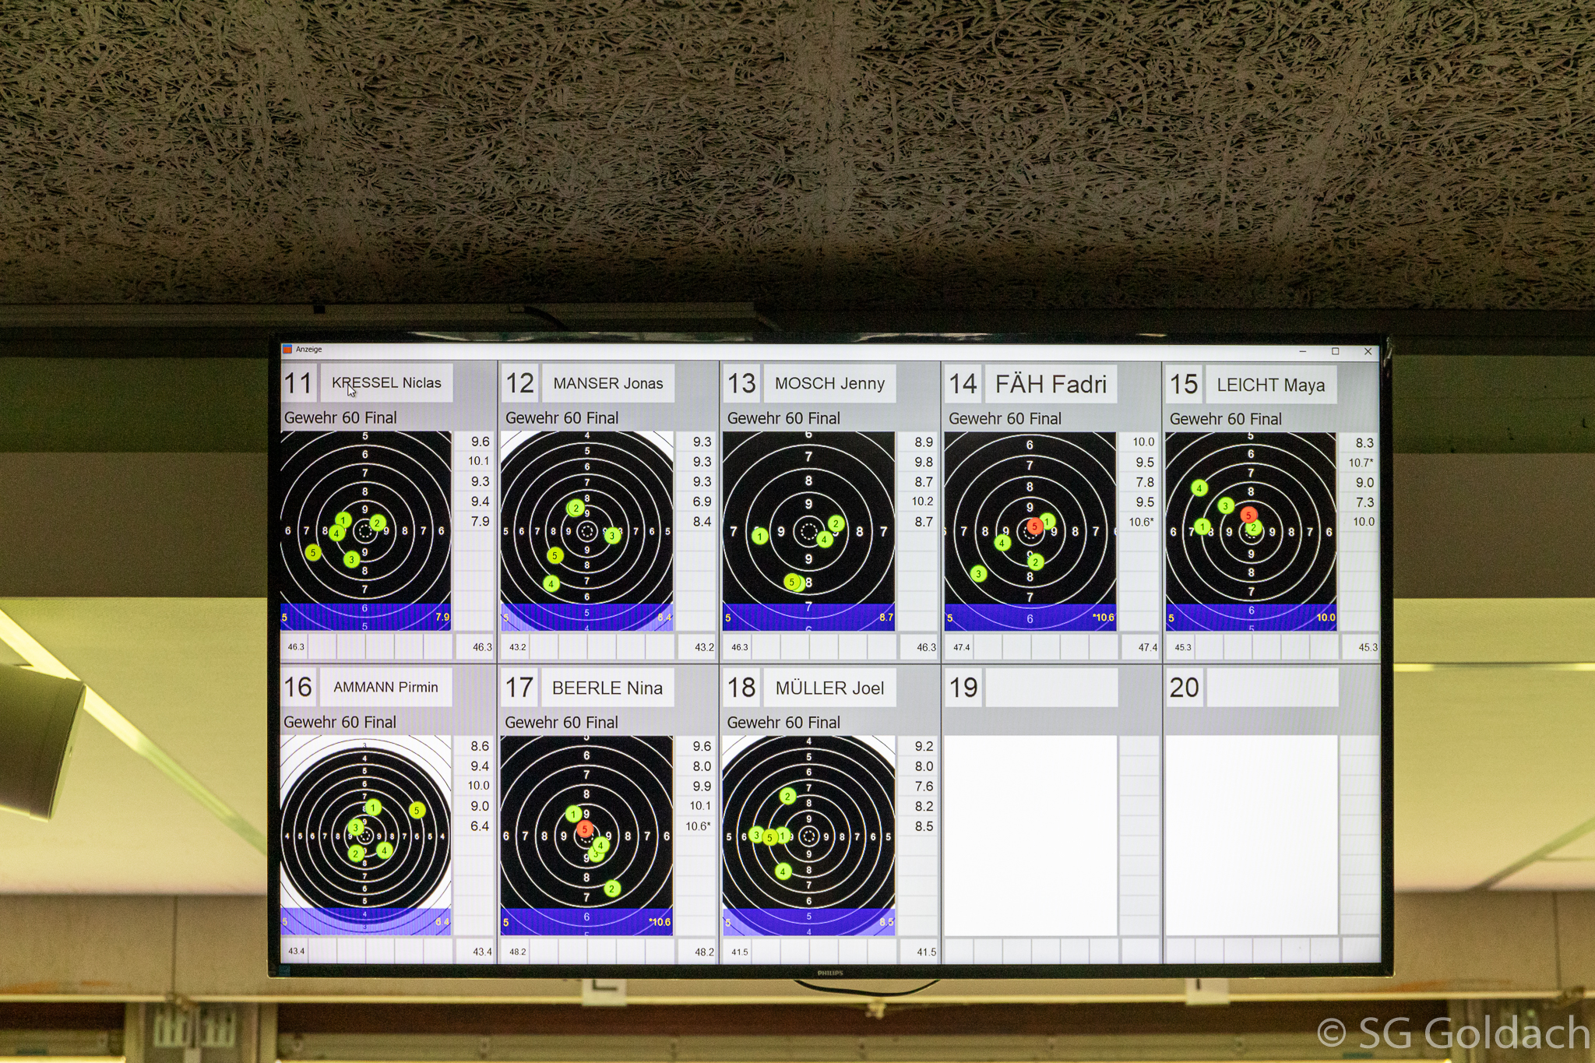Click FÄH Fadri name header
This screenshot has height=1063, width=1595.
coord(1050,384)
